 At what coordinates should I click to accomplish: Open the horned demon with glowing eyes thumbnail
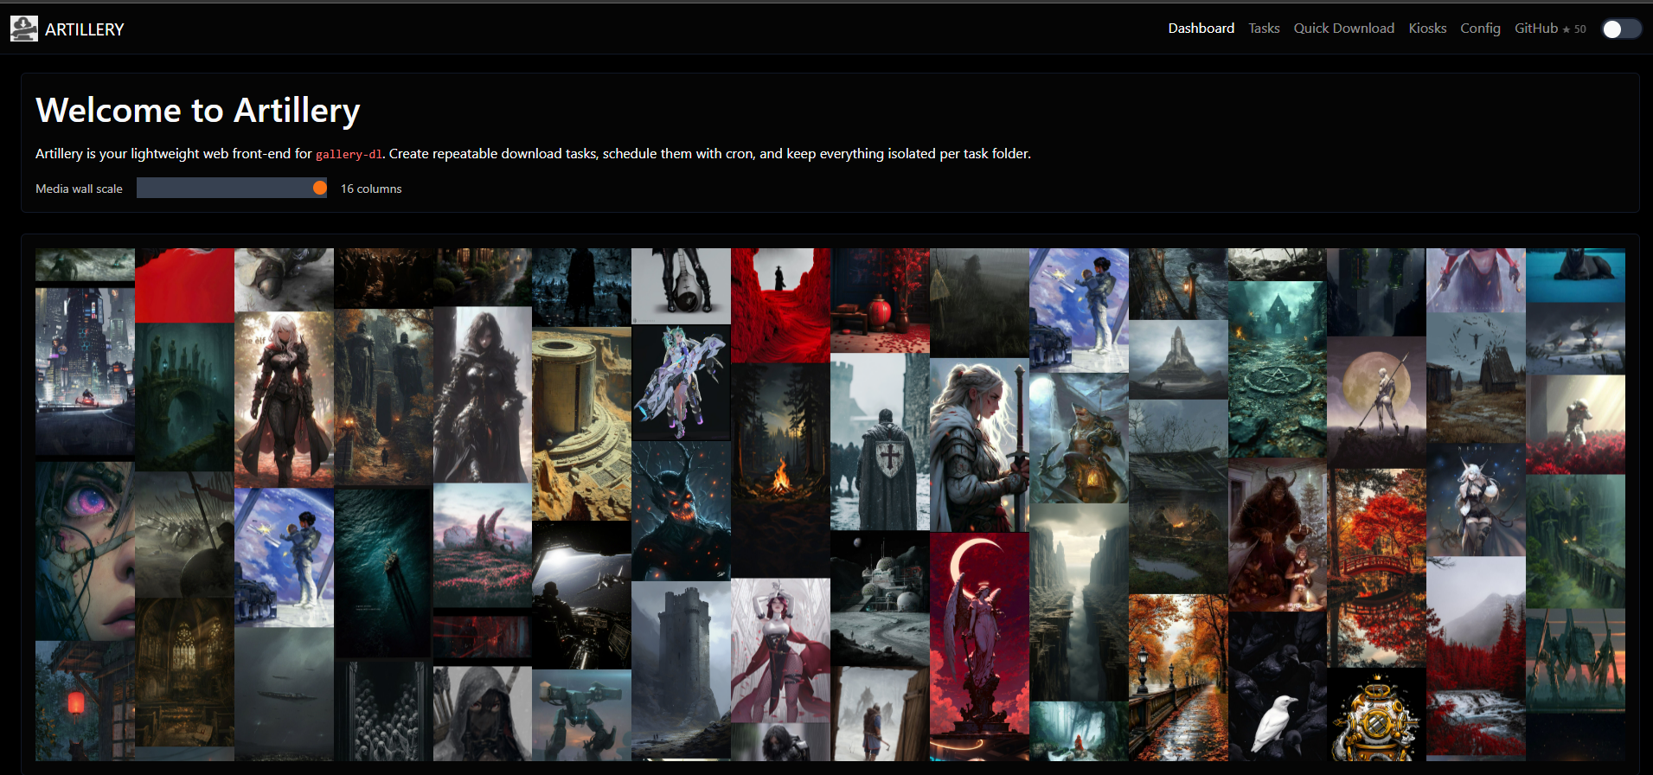point(681,510)
